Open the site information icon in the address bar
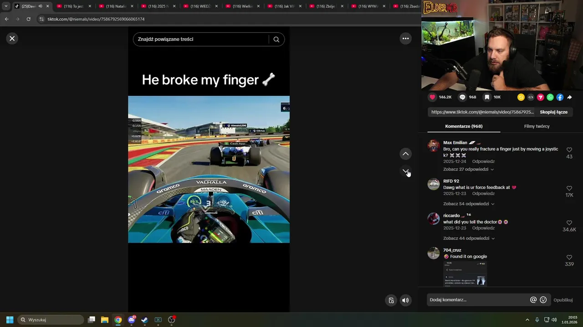583x327 pixels. click(41, 19)
